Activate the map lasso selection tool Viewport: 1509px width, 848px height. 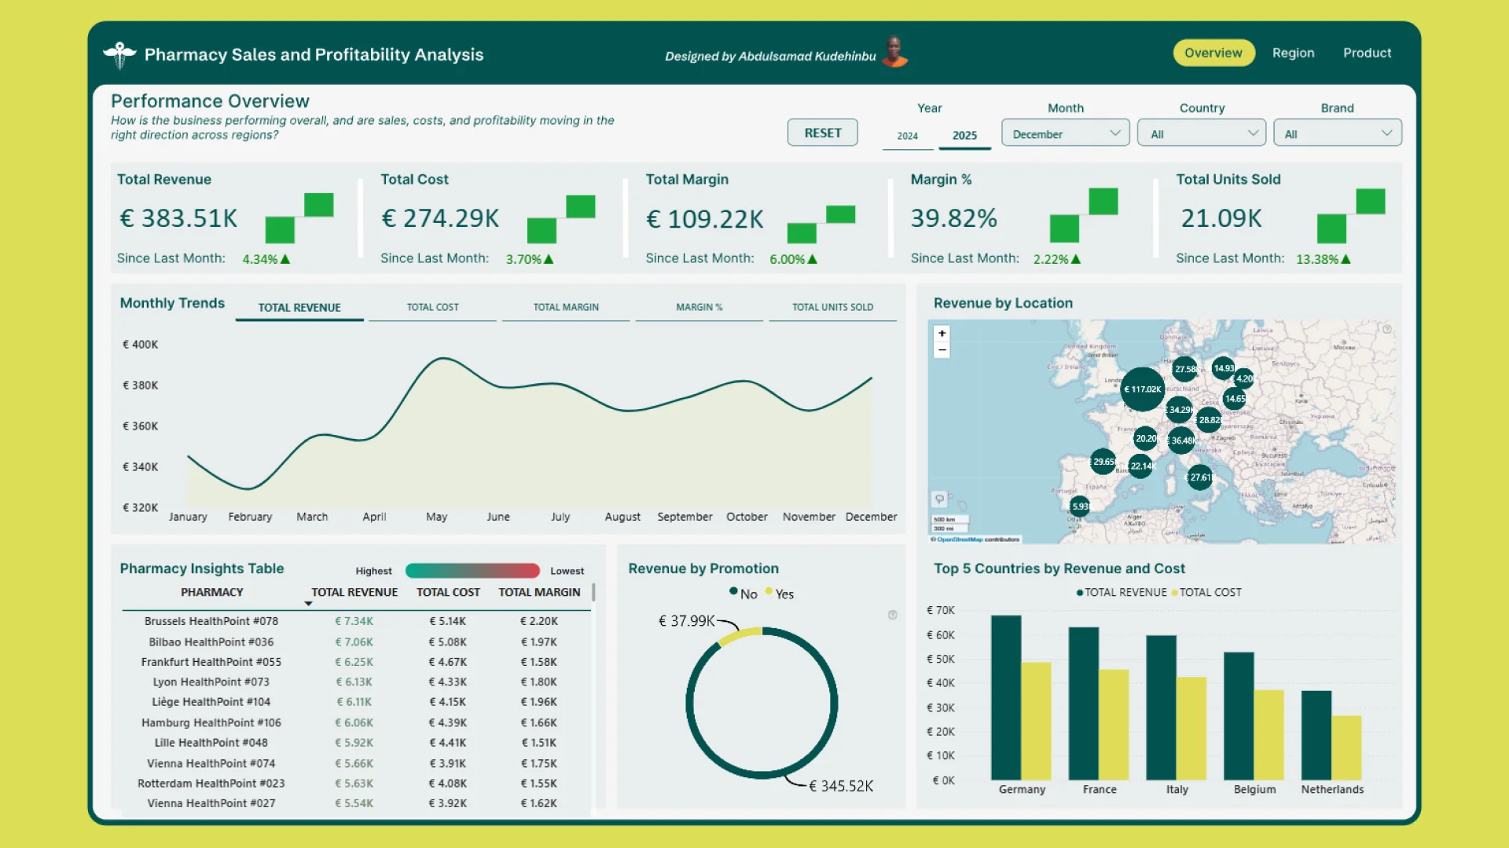coord(939,499)
